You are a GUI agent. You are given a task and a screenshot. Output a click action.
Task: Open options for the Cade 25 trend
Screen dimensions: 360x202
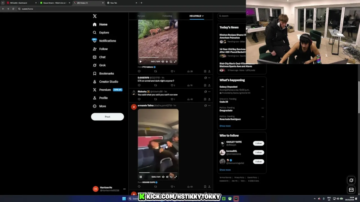(x=262, y=99)
